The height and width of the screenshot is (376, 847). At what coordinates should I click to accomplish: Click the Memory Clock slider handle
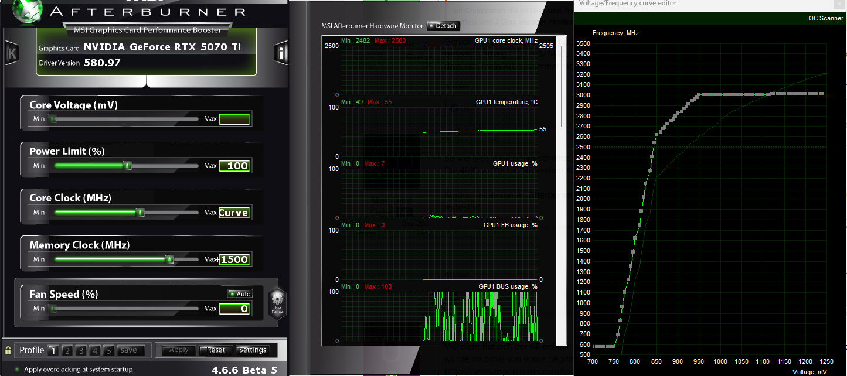pos(169,259)
